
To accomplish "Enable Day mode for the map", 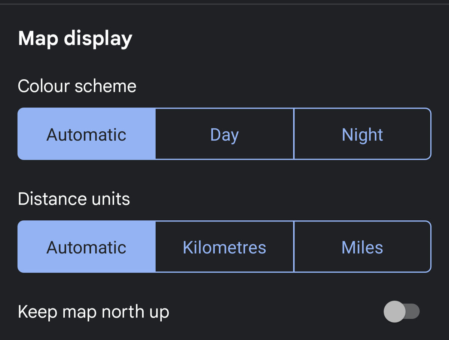I will coord(224,134).
